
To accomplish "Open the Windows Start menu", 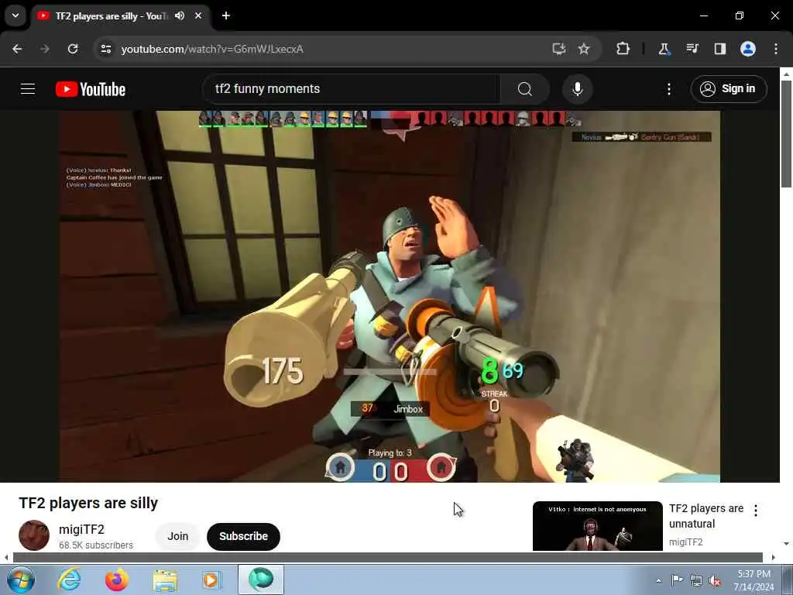I will [21, 580].
